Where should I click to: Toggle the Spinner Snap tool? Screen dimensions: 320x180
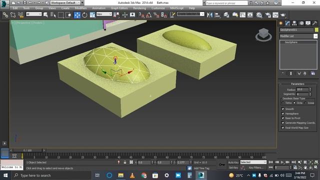164,15
